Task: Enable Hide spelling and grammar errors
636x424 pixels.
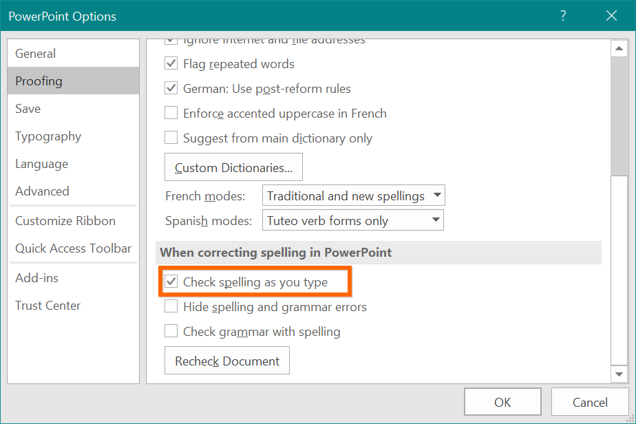Action: 171,307
